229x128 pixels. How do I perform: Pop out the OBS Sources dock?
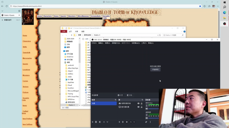click(x=142, y=100)
